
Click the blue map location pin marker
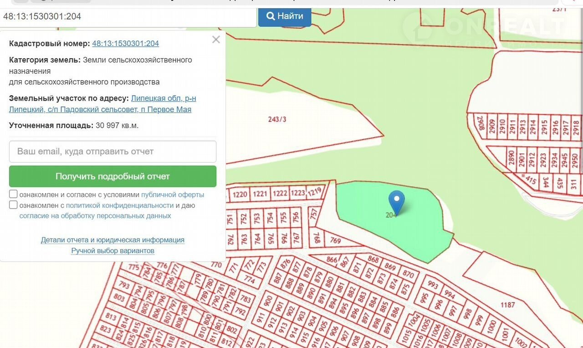click(397, 201)
